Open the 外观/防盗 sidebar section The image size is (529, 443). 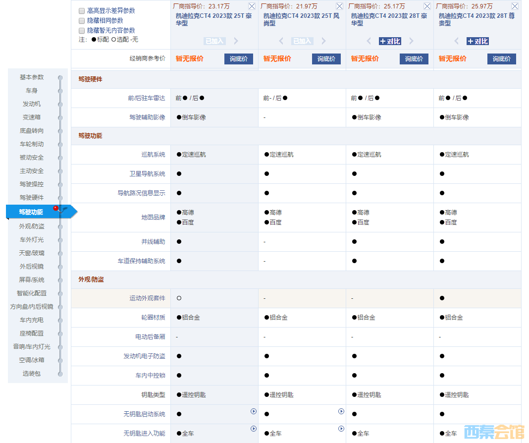(x=32, y=226)
